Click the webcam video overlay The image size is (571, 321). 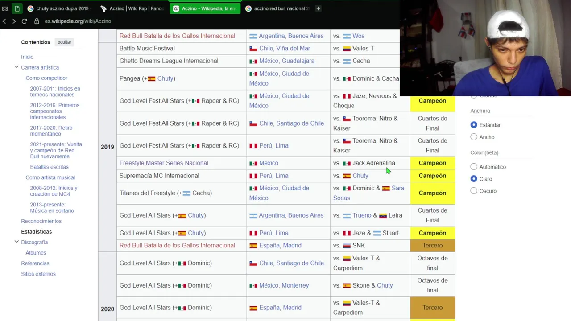click(485, 48)
